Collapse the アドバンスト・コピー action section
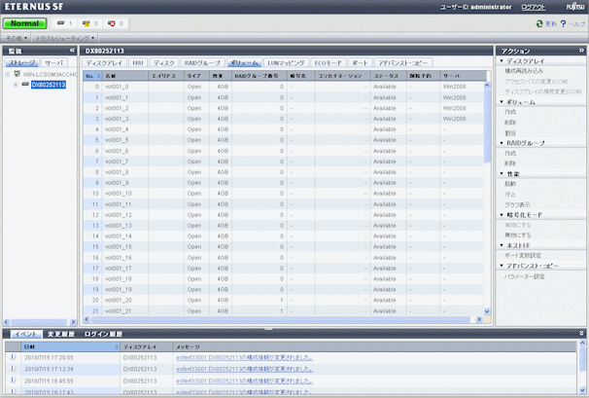The width and height of the screenshot is (589, 398). pyautogui.click(x=502, y=266)
